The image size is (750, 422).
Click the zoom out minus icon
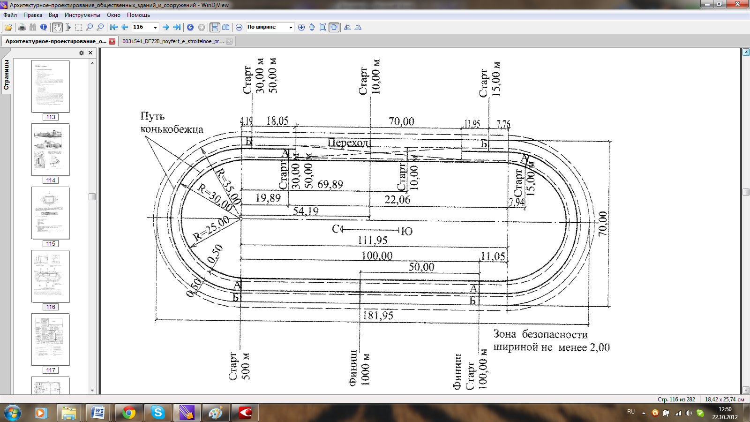(239, 27)
